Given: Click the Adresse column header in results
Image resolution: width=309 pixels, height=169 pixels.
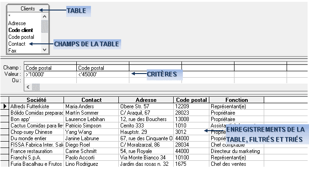Looking at the screenshot, I should tap(146, 100).
